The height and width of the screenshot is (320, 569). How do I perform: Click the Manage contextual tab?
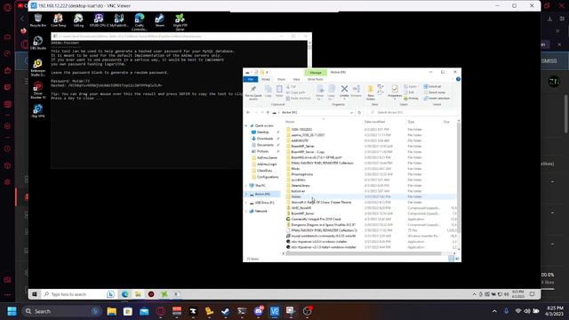click(316, 73)
